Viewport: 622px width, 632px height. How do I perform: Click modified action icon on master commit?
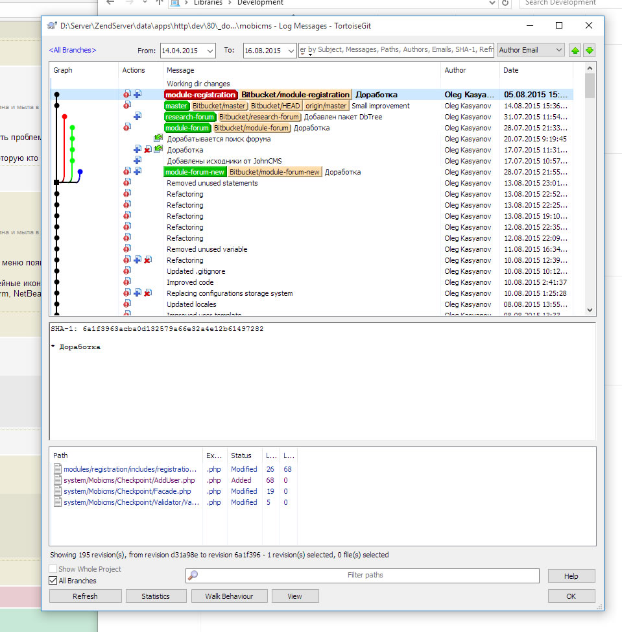click(127, 106)
